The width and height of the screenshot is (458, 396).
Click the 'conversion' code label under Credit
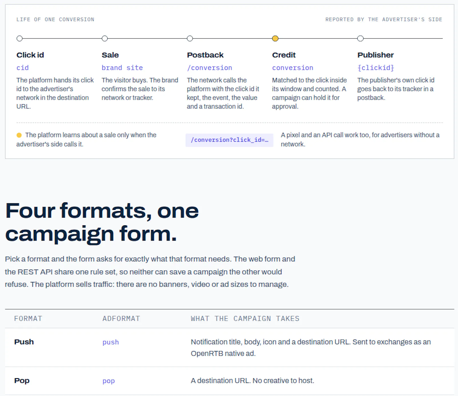[293, 68]
